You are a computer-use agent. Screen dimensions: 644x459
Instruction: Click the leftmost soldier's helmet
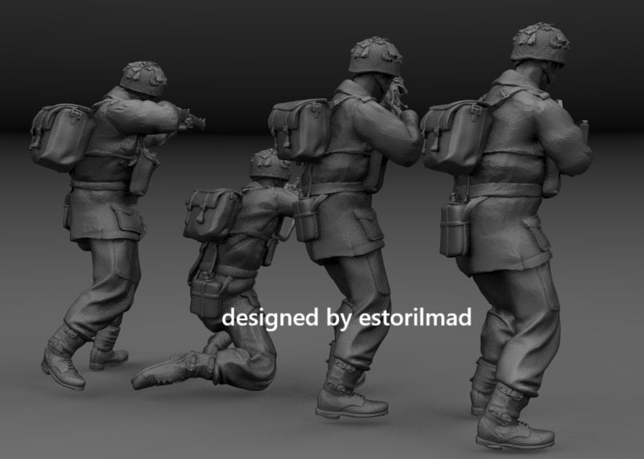click(x=143, y=79)
